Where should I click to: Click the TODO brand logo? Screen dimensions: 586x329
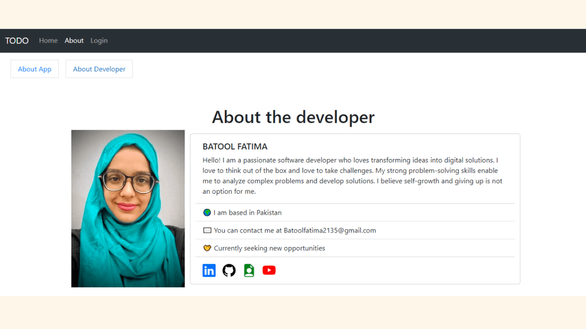click(x=17, y=41)
